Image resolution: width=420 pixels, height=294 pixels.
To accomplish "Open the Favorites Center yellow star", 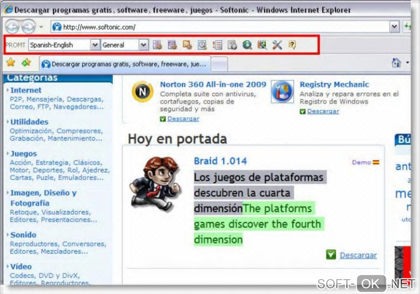I will [x=11, y=63].
